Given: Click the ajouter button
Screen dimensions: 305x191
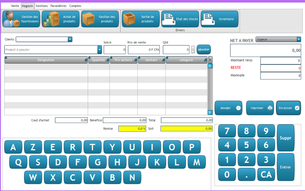Looking at the screenshot, I should coord(204,49).
